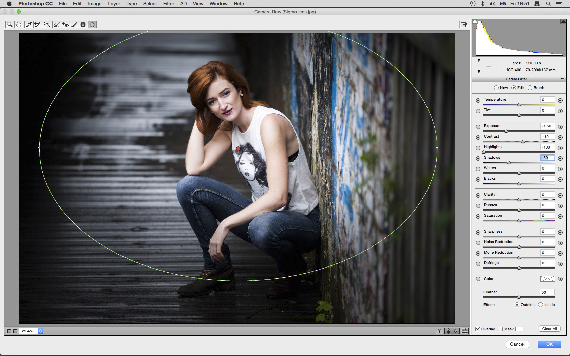Viewport: 570px width, 356px height.
Task: Select the Adjustment Brush tool
Action: (74, 25)
